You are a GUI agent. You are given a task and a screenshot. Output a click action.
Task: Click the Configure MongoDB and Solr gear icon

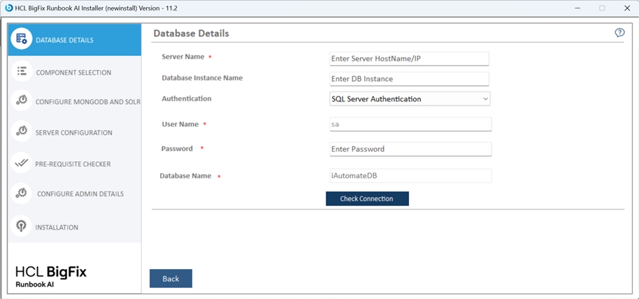22,101
